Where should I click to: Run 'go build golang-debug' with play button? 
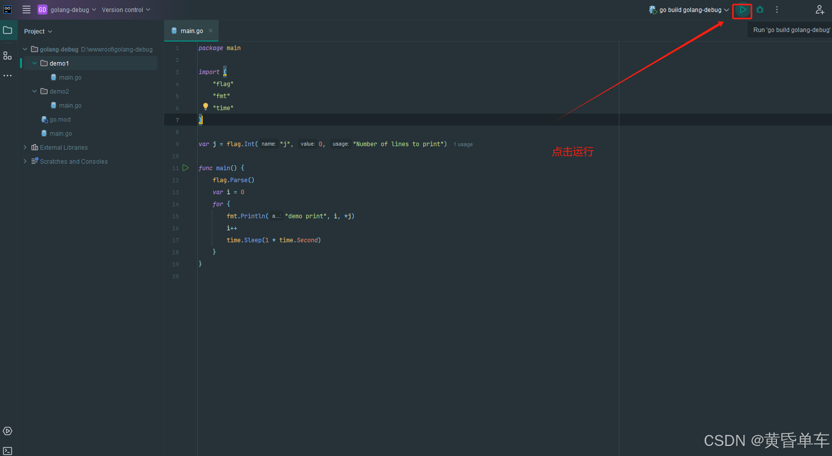743,10
